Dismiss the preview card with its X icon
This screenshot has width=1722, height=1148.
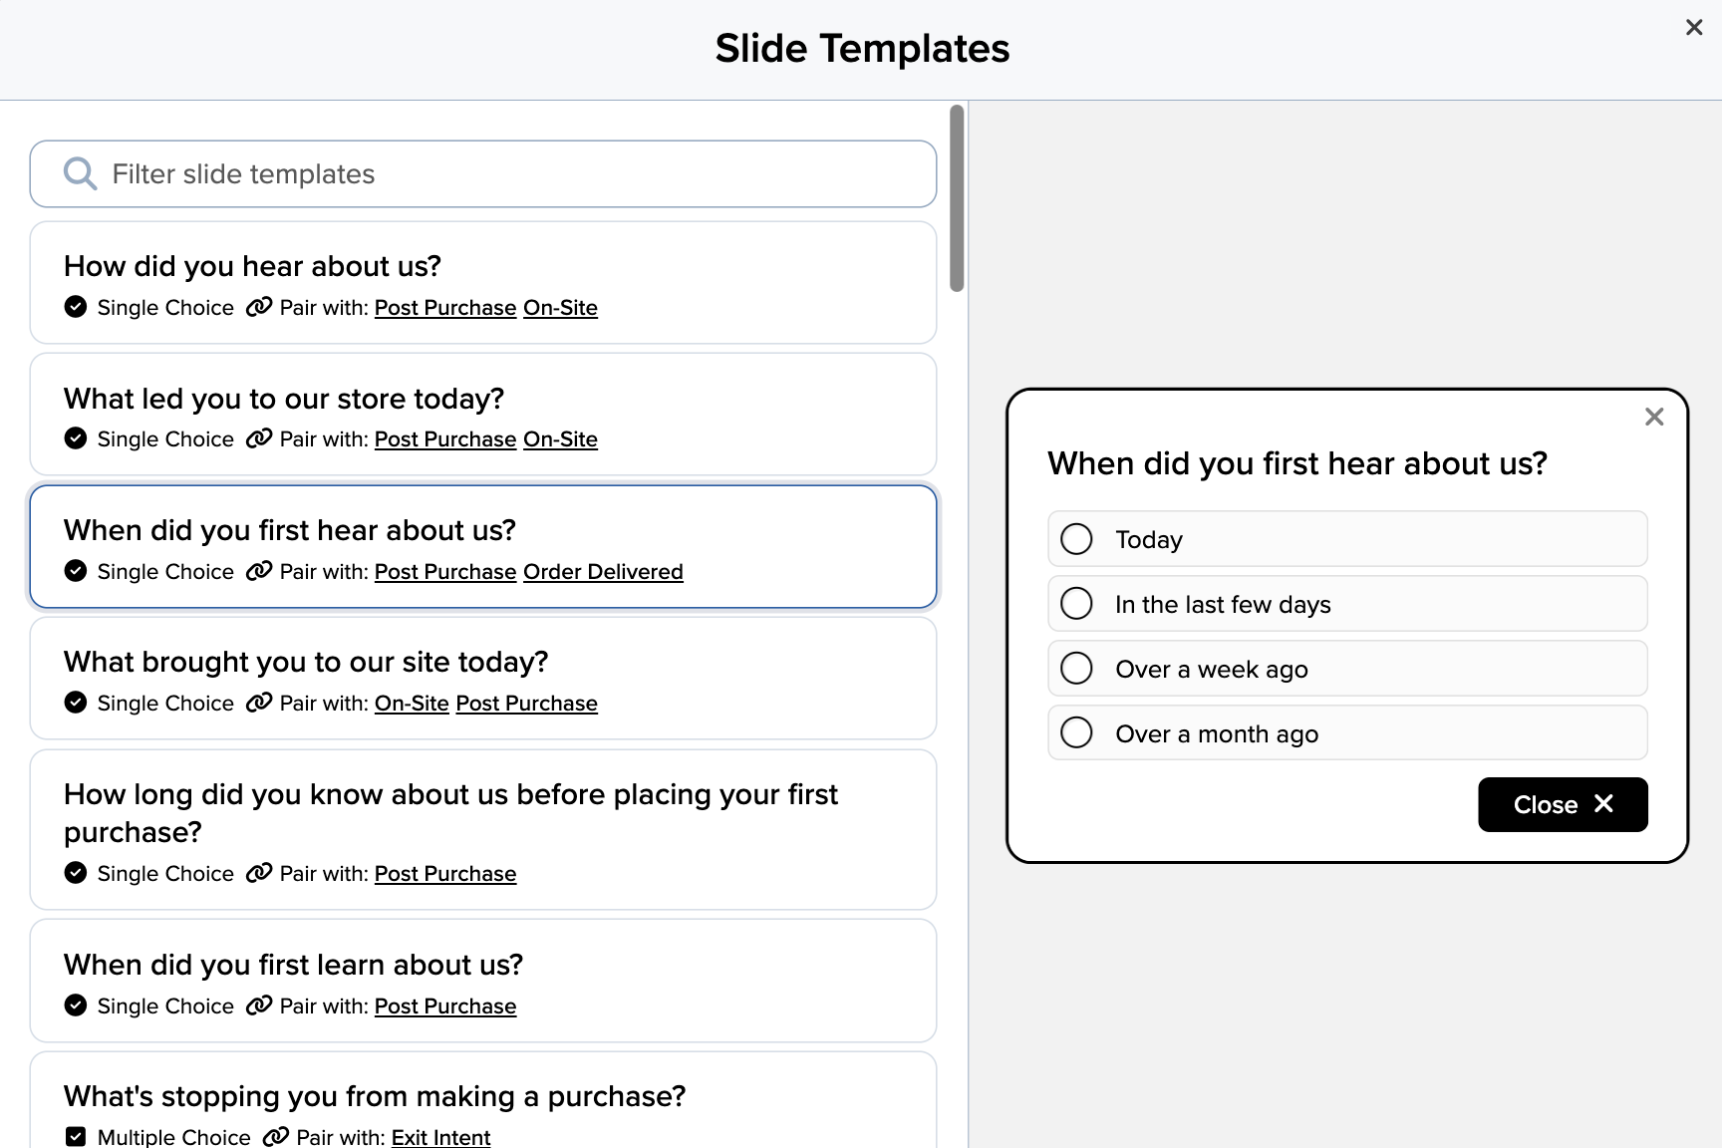click(x=1653, y=418)
